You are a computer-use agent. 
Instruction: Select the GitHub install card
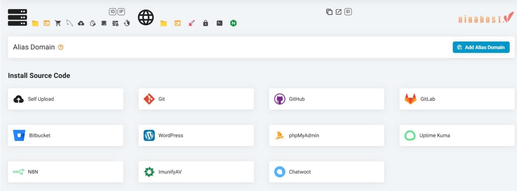326,99
